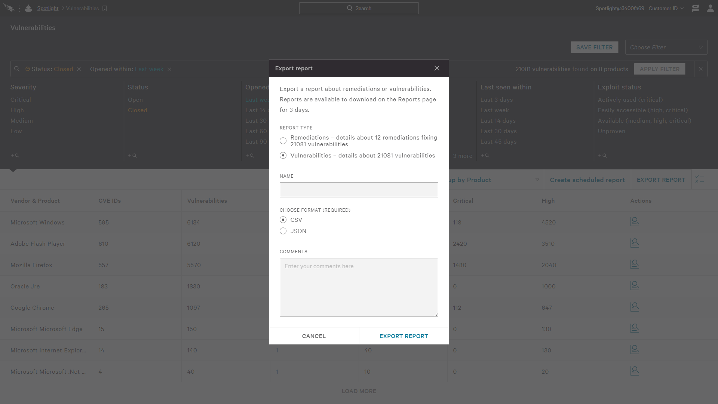Select the Remediations report type
Viewport: 718px width, 404px height.
(x=283, y=141)
